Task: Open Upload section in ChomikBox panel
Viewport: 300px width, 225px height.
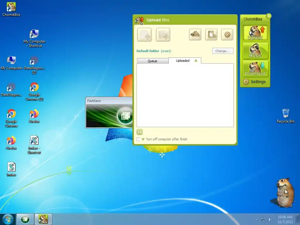Action: 255,33
